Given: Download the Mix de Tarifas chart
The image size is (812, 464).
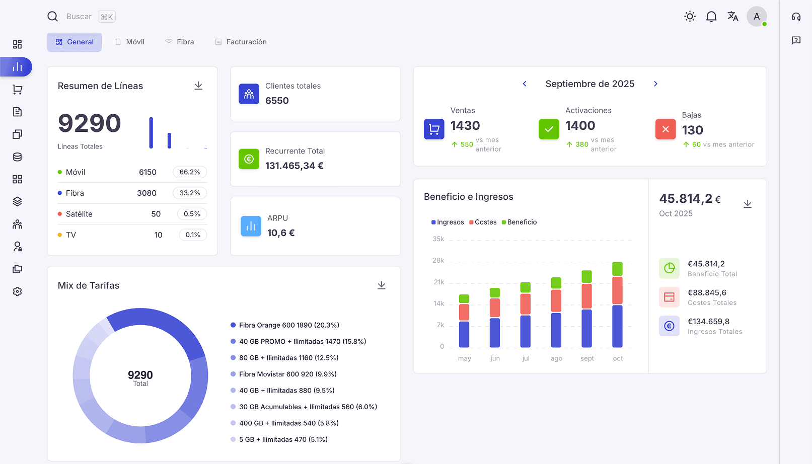Looking at the screenshot, I should tap(381, 285).
